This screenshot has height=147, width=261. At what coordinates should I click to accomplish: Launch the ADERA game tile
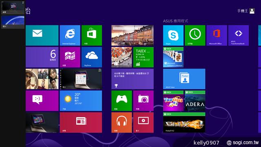pyautogui.click(x=195, y=101)
